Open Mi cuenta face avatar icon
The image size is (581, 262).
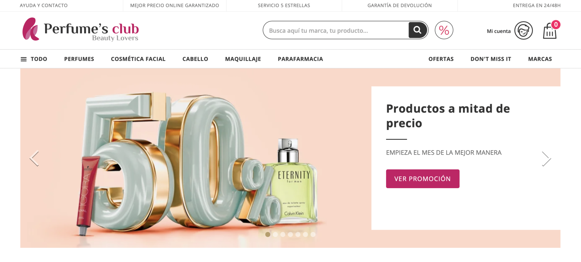(523, 30)
